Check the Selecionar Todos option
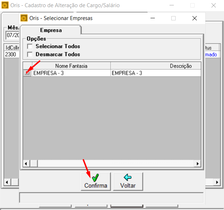224x210 pixels. tap(30, 47)
